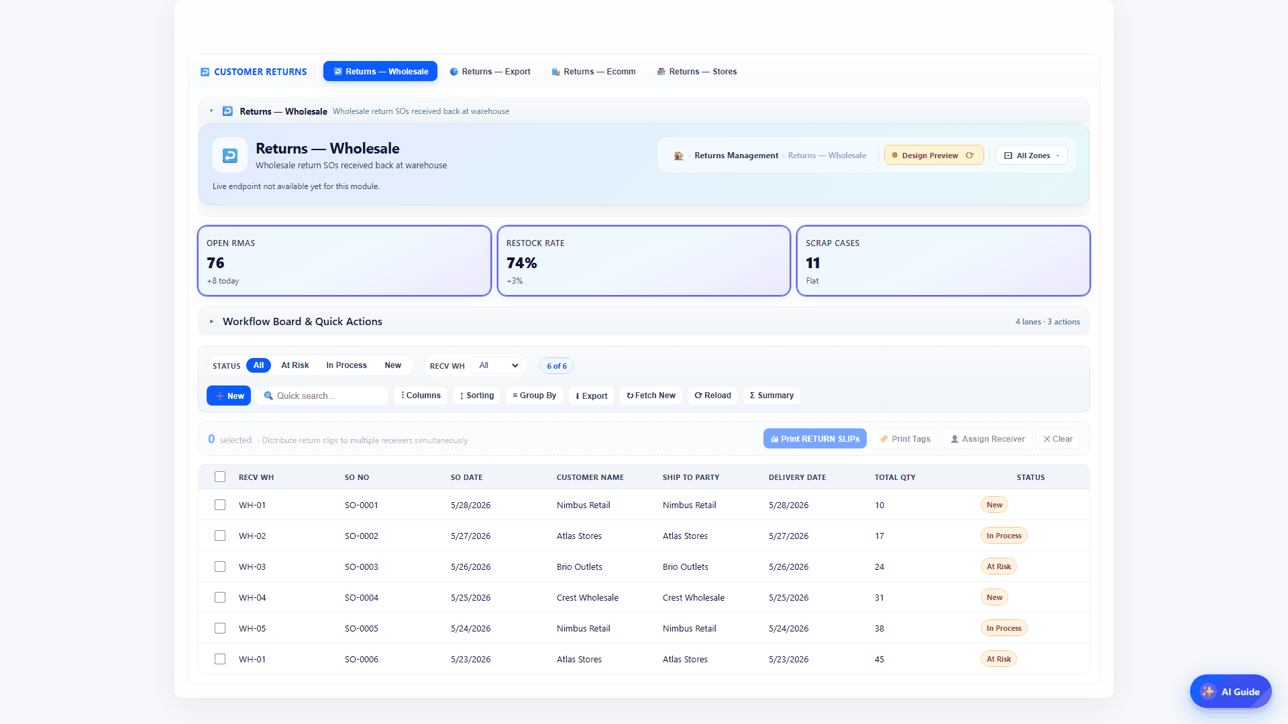Open Returns Management breadcrumb link
1288x724 pixels.
click(736, 156)
